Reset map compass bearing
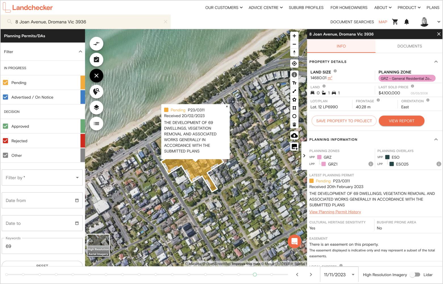 click(294, 53)
